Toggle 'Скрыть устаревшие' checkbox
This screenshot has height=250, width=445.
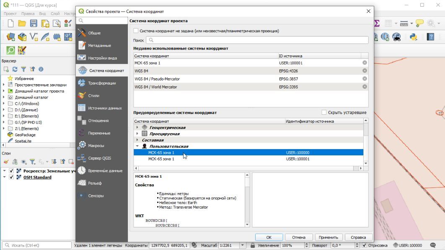tap(324, 112)
